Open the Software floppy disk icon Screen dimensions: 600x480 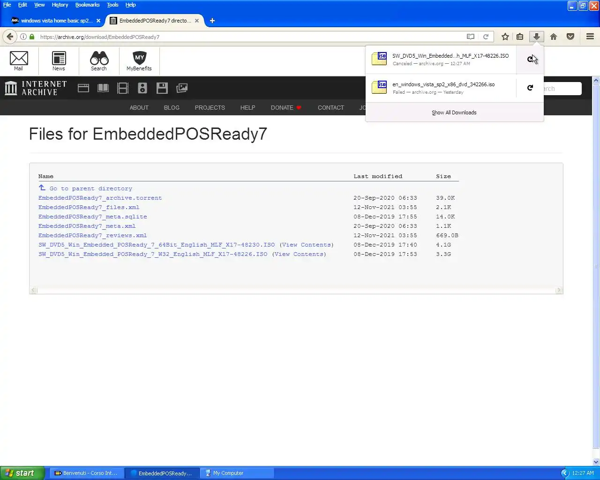(x=162, y=88)
